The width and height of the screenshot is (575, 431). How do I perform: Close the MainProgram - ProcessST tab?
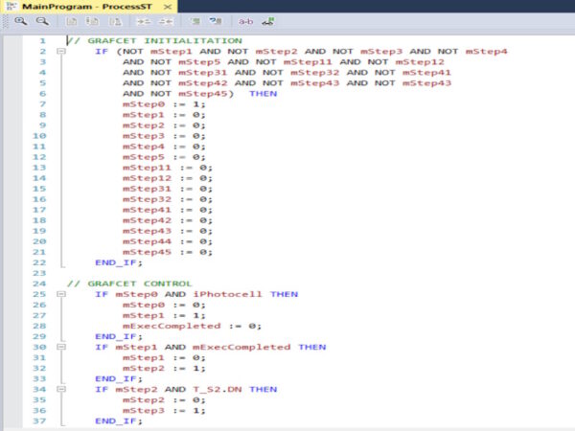[168, 7]
